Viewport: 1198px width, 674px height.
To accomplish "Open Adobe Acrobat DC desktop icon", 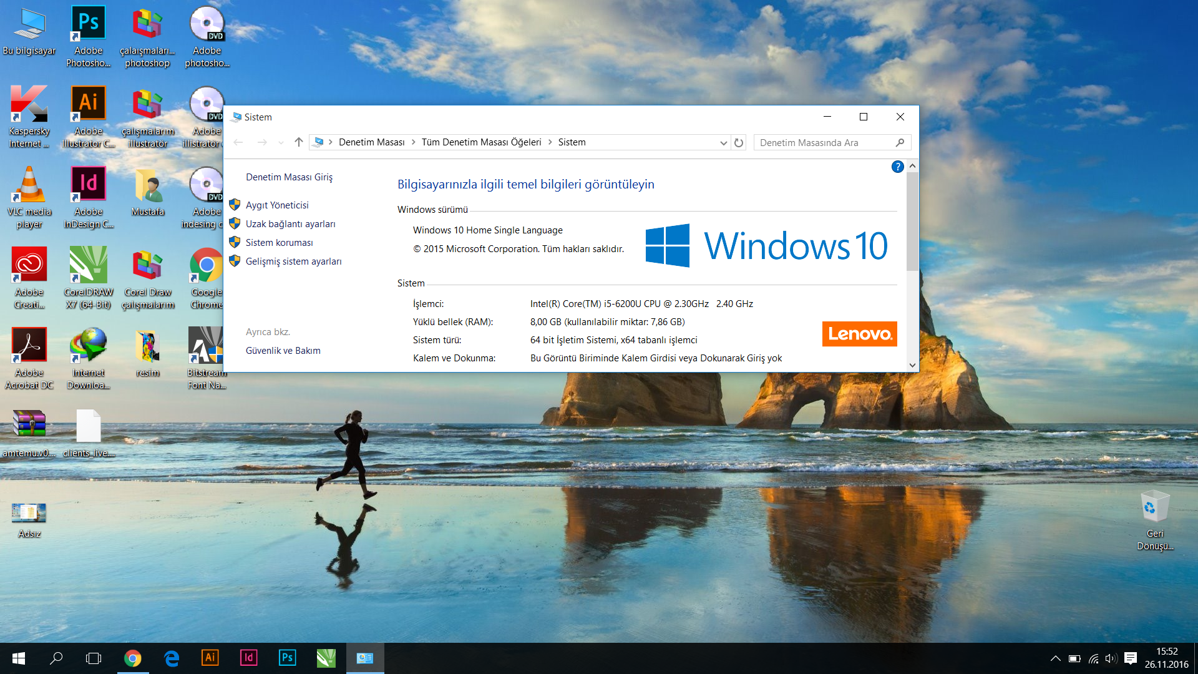I will click(29, 358).
